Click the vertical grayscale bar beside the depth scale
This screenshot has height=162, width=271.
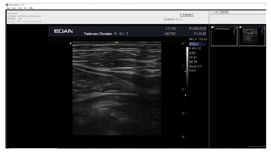[x=187, y=67]
